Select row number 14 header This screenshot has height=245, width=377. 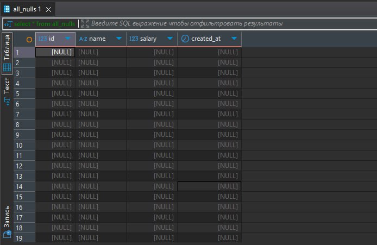[x=24, y=186]
